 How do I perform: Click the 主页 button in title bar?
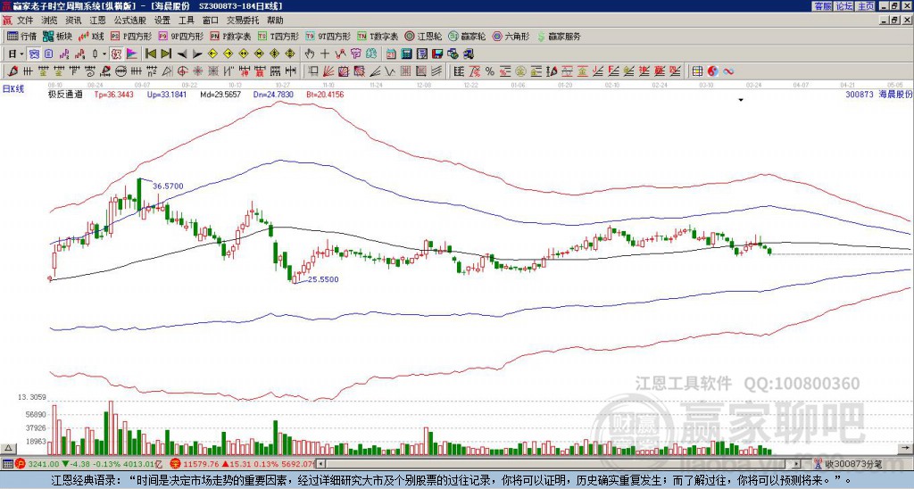(866, 6)
